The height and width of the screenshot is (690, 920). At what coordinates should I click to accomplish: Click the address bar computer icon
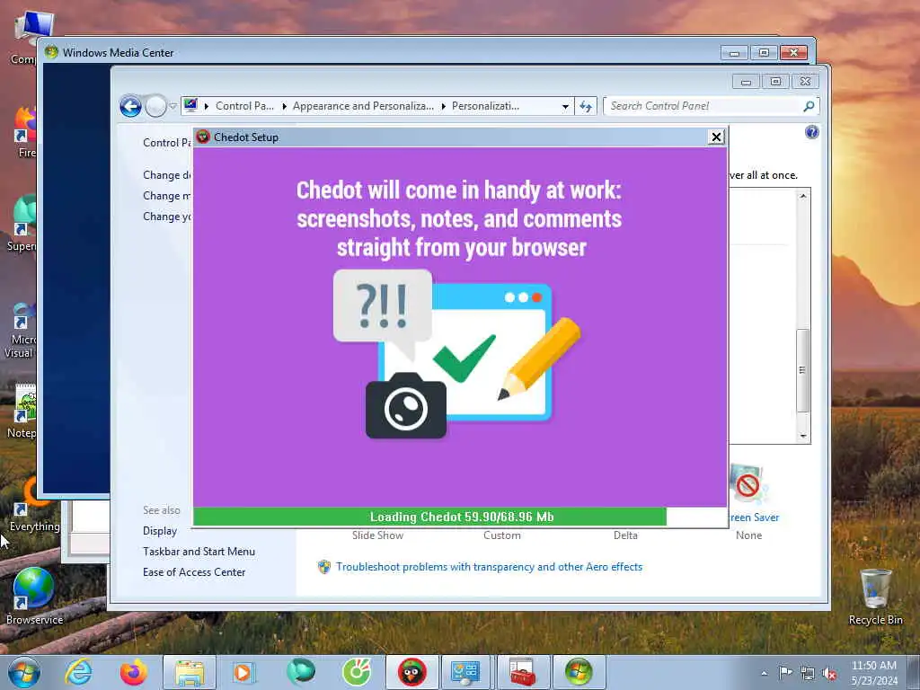[x=190, y=106]
